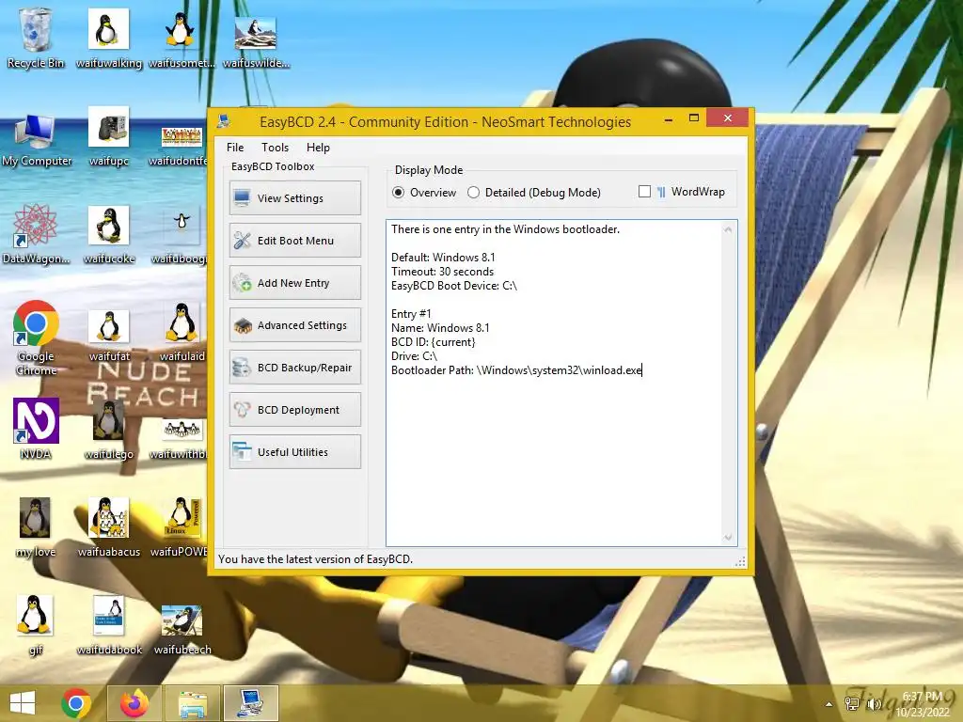The image size is (963, 722).
Task: Select the waifulego desktop icon
Action: (x=109, y=430)
